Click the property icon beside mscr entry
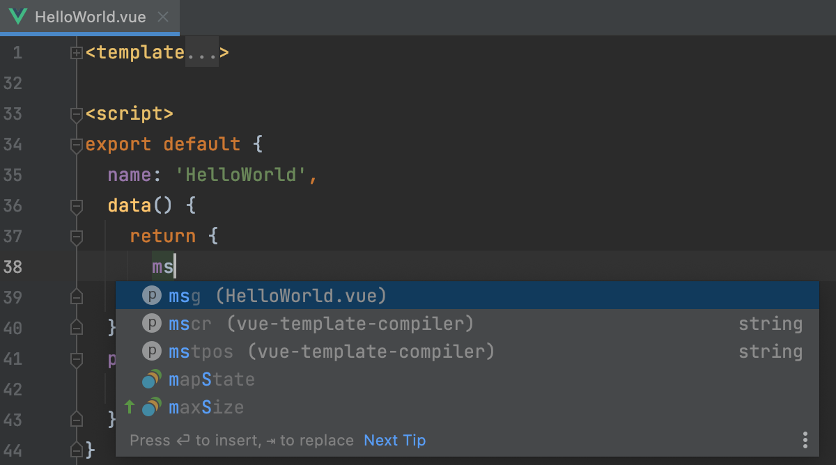 click(x=151, y=323)
